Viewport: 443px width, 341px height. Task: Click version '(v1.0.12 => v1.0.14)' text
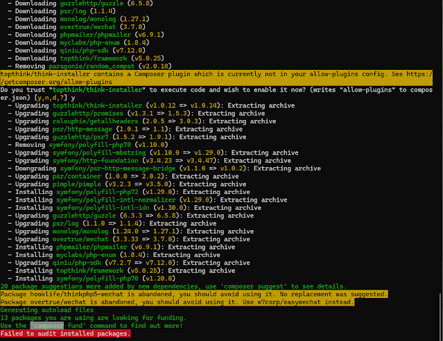183,105
